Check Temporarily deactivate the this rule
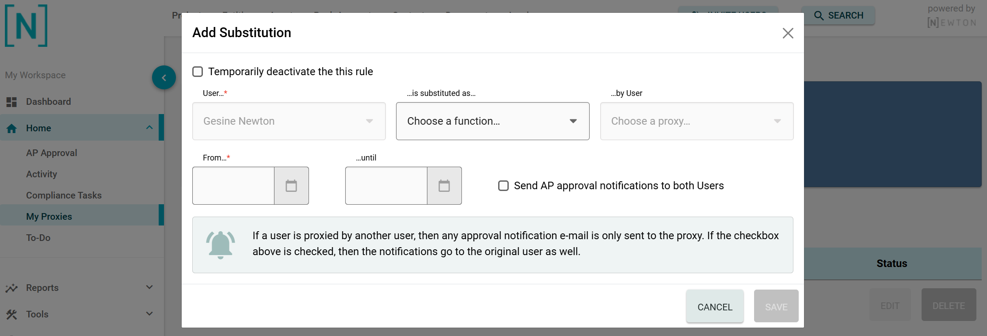Image resolution: width=987 pixels, height=336 pixels. (198, 72)
